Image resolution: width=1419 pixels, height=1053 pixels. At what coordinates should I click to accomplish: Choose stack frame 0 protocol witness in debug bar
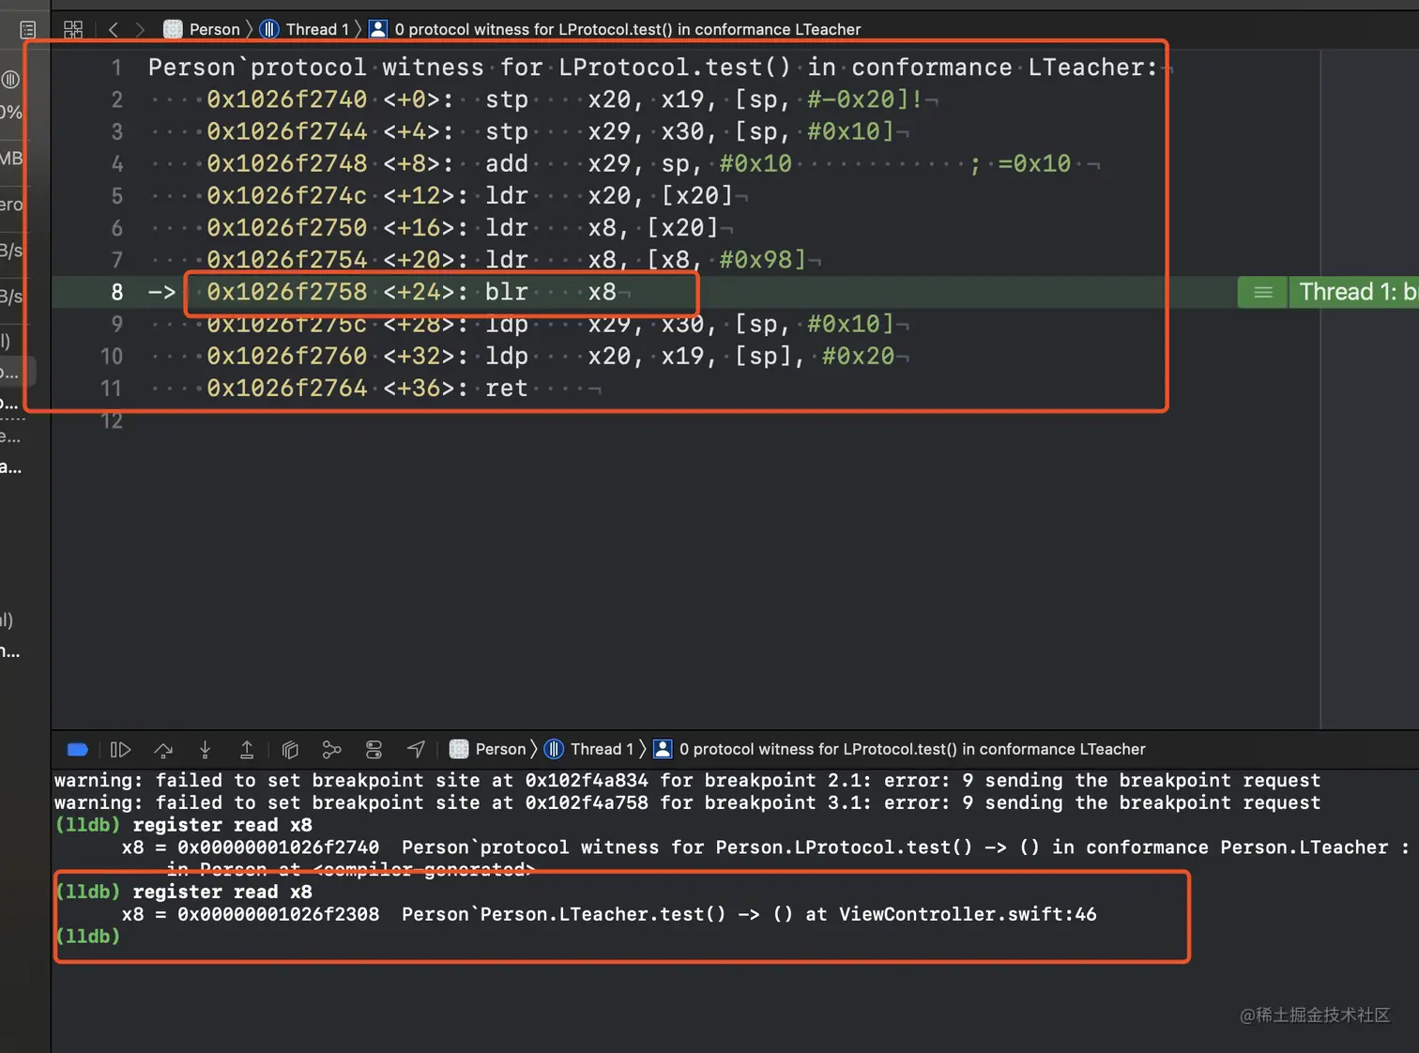pyautogui.click(x=899, y=749)
